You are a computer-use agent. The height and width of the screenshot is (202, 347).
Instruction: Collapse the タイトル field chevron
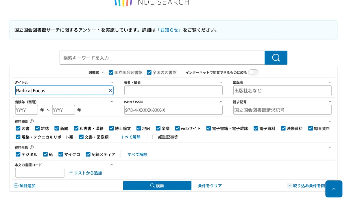point(112,82)
